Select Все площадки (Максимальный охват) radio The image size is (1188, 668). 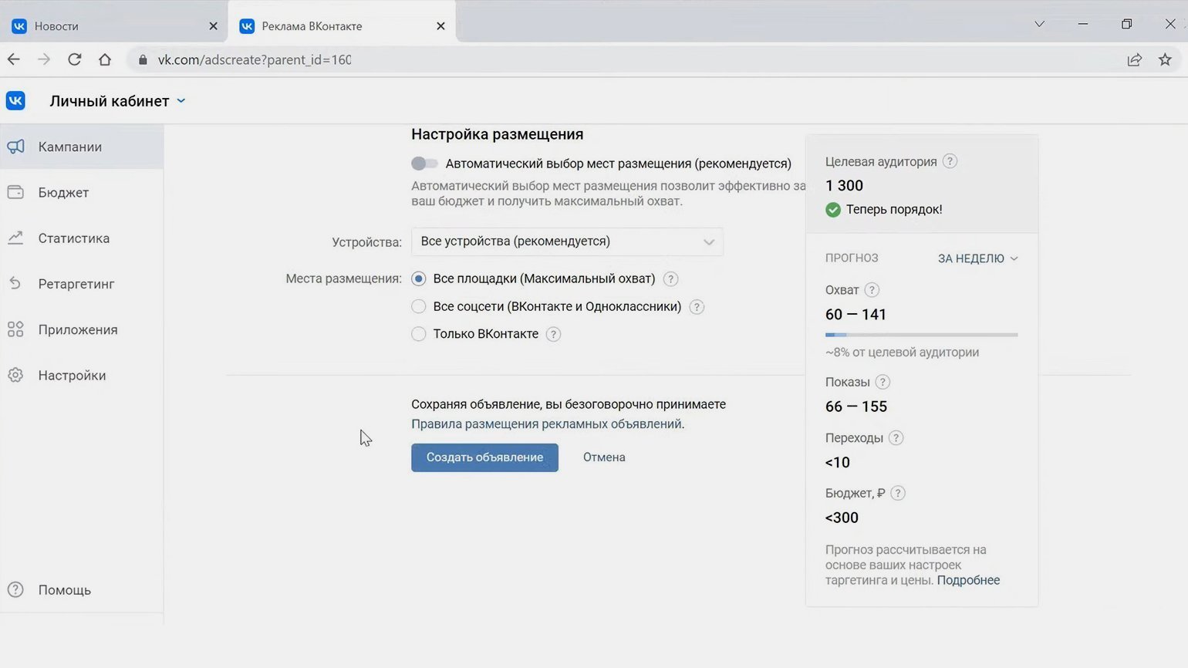tap(419, 278)
